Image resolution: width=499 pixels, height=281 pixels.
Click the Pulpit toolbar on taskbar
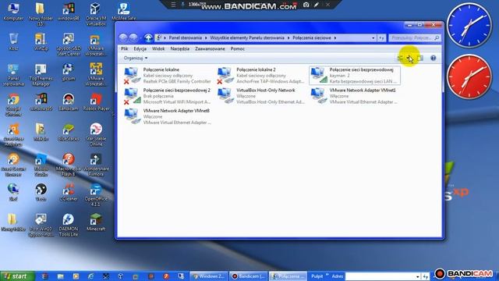[317, 276]
